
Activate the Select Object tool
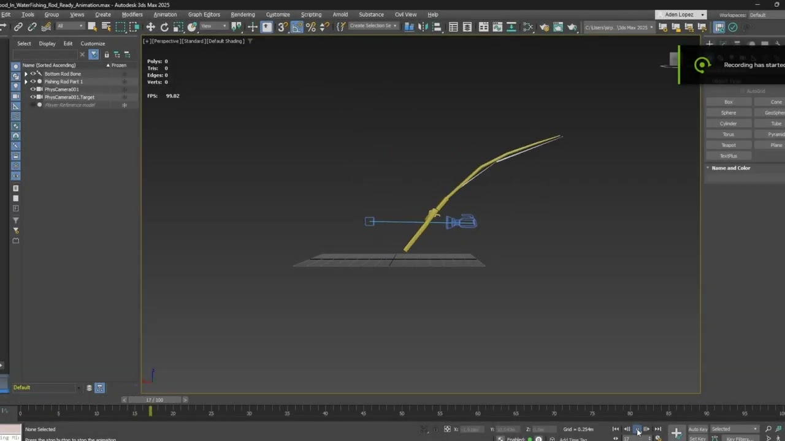coord(92,27)
